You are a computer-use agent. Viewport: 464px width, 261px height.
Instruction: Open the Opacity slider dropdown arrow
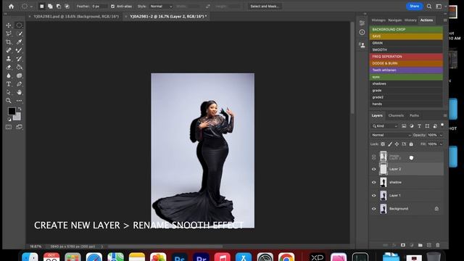442,136
